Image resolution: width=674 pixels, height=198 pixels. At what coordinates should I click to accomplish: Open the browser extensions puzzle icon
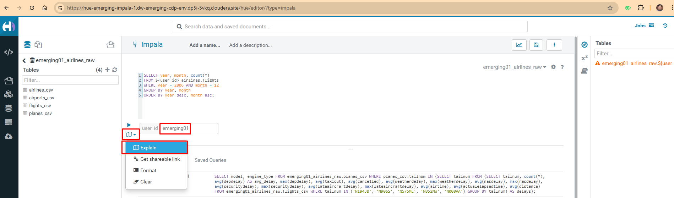pyautogui.click(x=641, y=8)
